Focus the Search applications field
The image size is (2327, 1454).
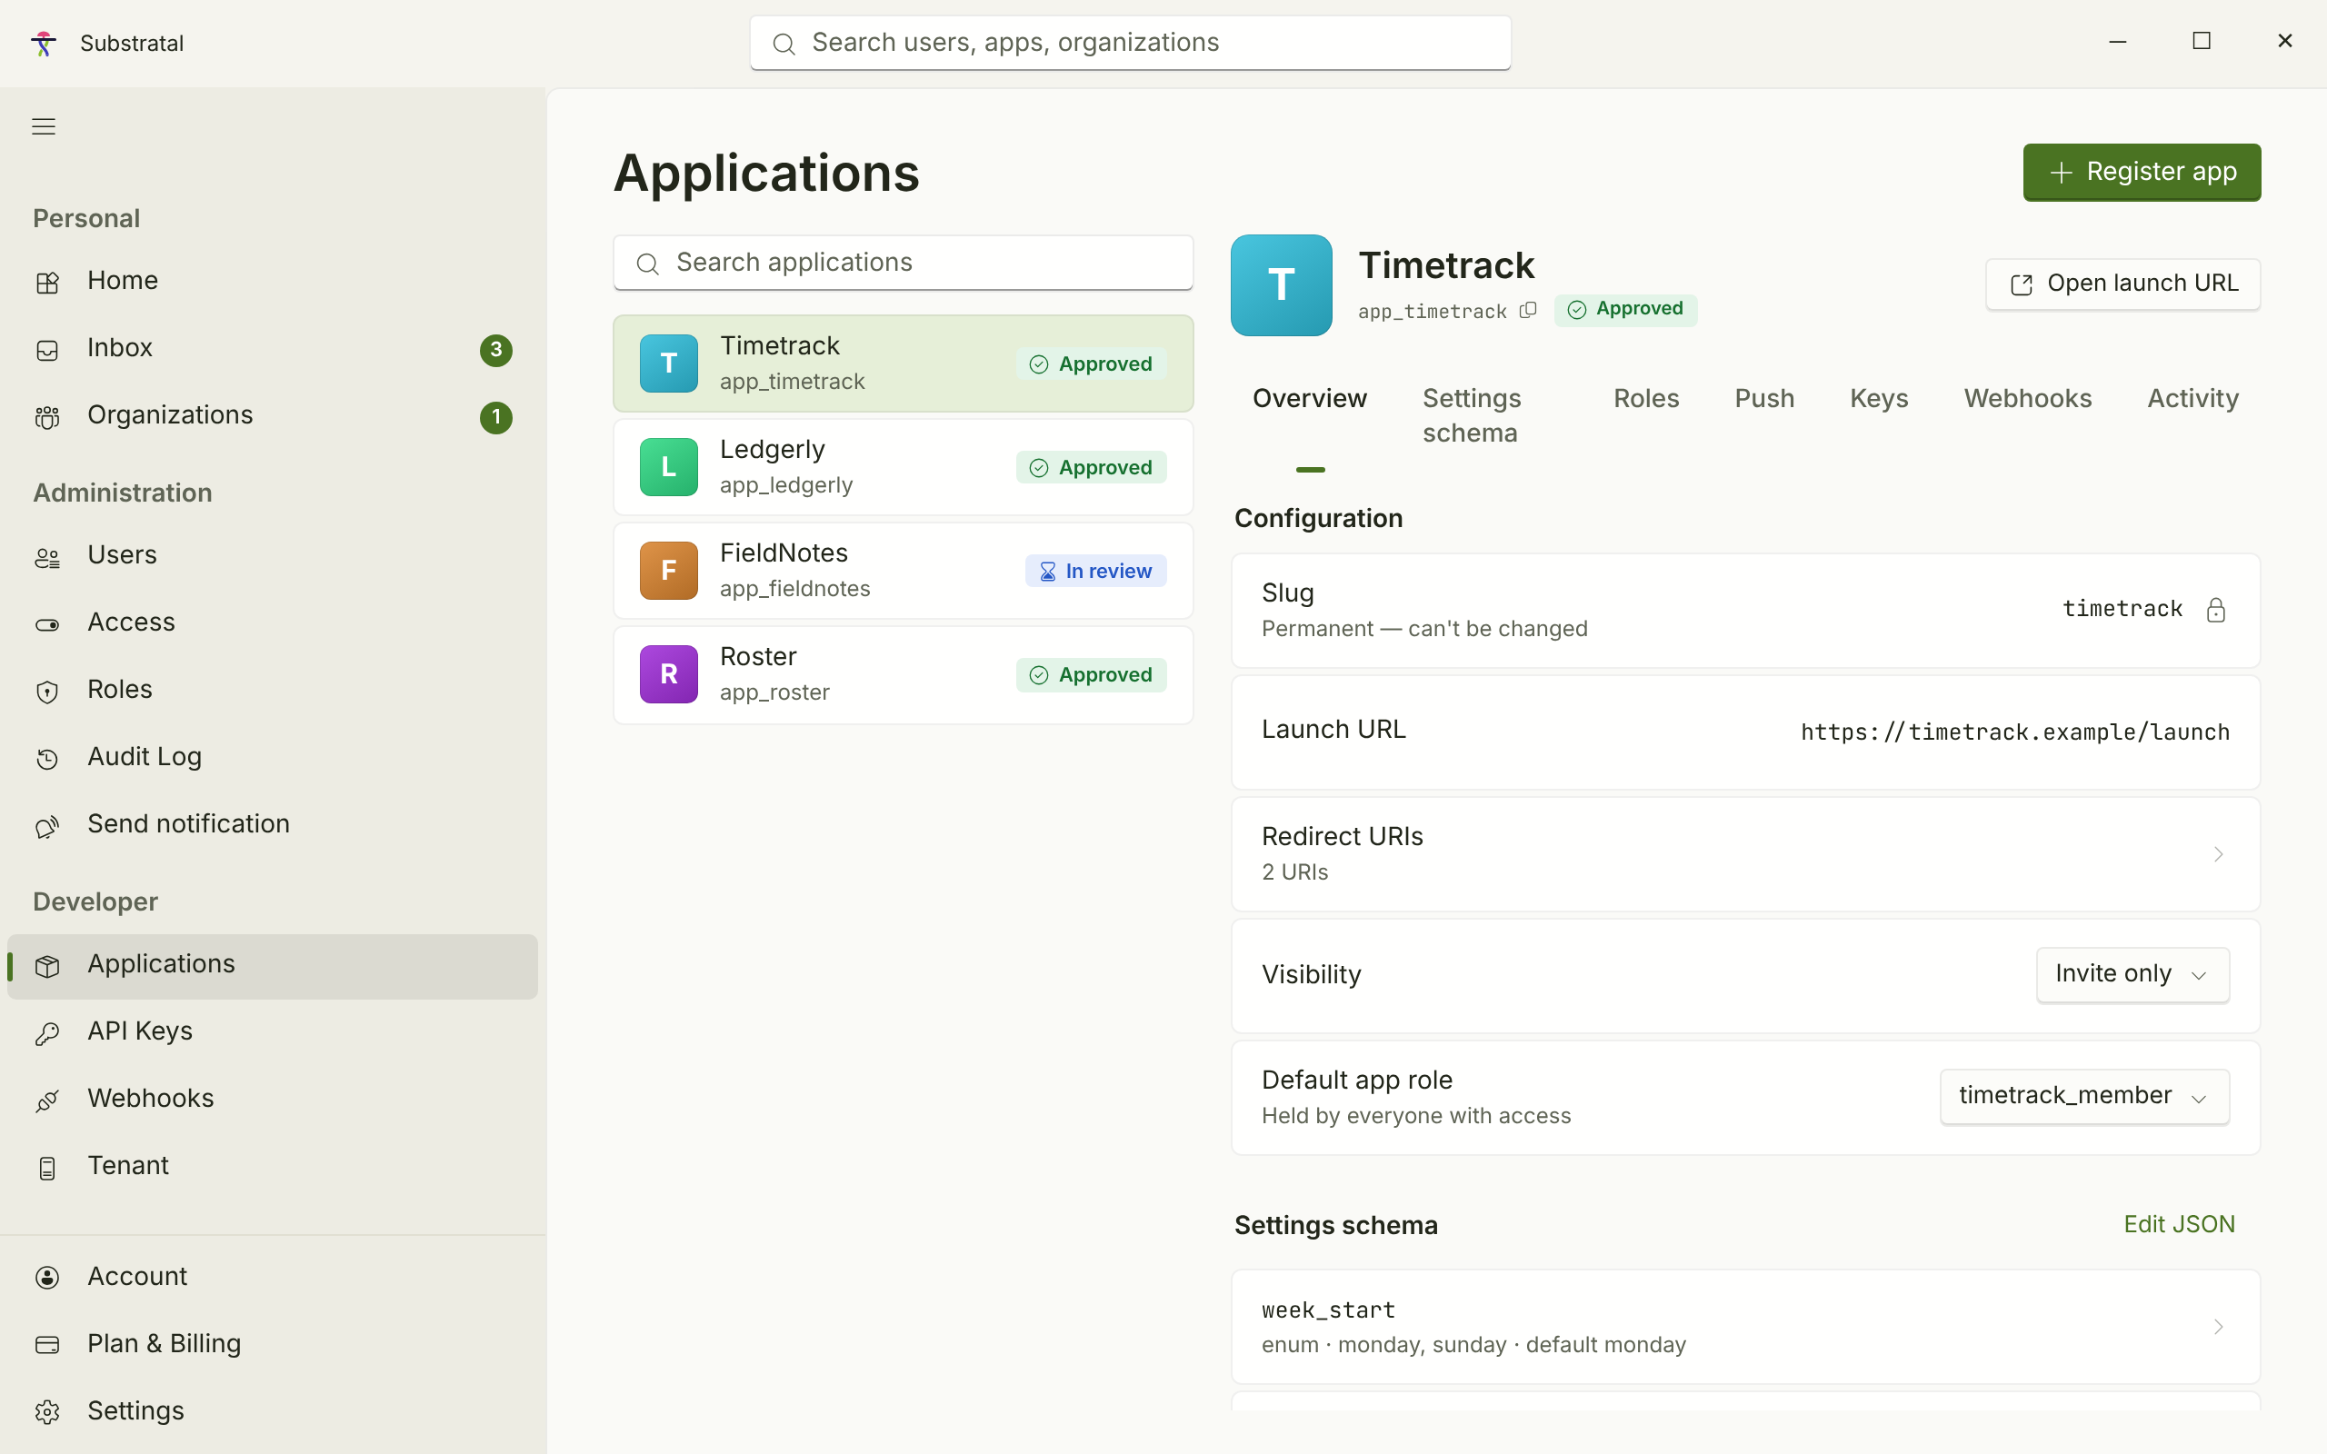[x=903, y=263]
